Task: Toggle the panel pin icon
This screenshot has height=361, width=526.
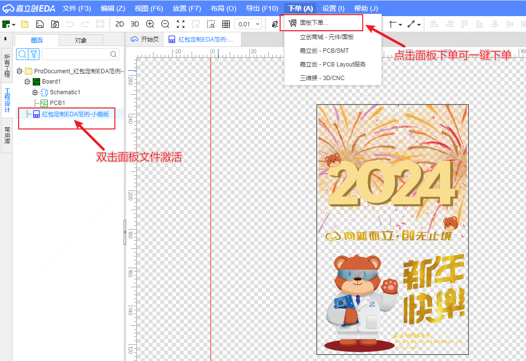Action: coord(5,39)
